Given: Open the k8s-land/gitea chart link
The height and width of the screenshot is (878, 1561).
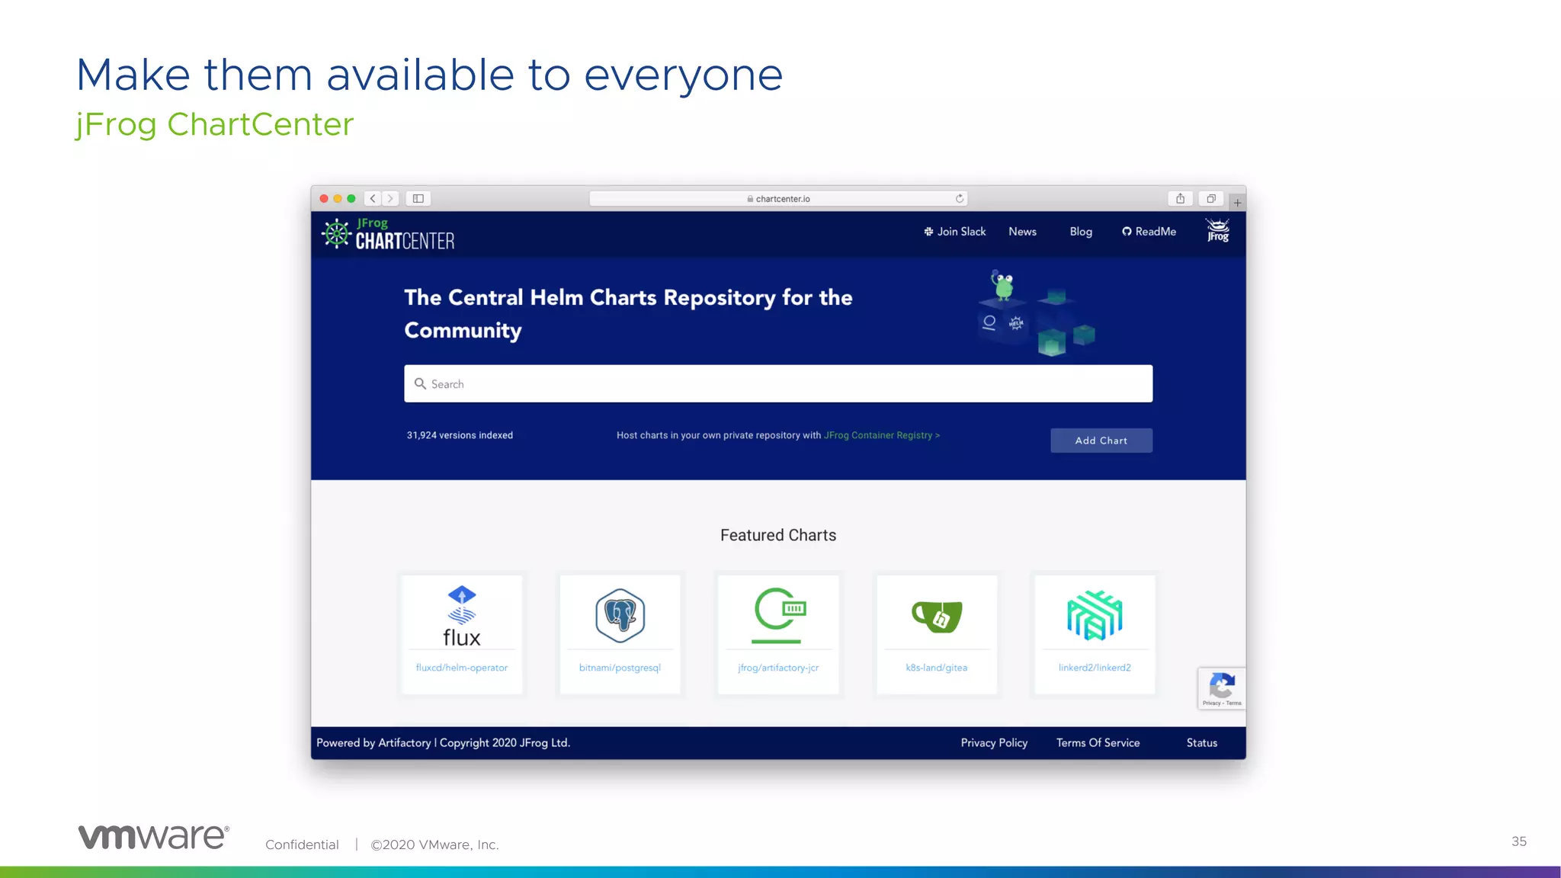Looking at the screenshot, I should [x=936, y=668].
